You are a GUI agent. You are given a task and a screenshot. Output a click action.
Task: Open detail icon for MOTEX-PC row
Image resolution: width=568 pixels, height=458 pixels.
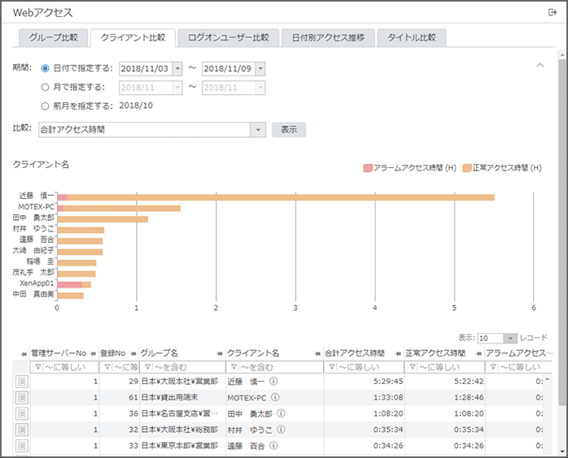click(x=22, y=398)
